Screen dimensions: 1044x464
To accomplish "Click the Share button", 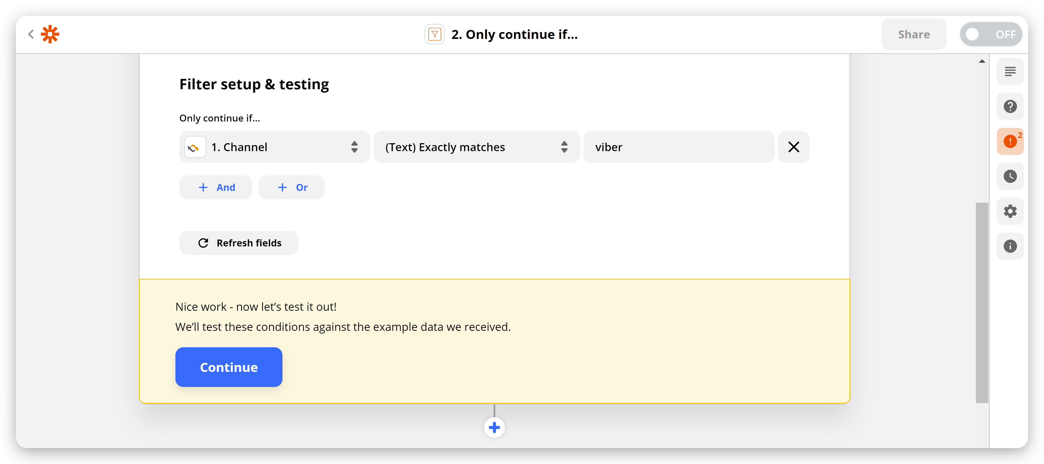I will pos(914,34).
